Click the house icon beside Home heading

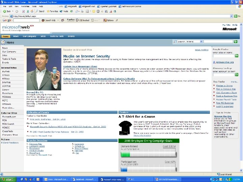(3, 42)
